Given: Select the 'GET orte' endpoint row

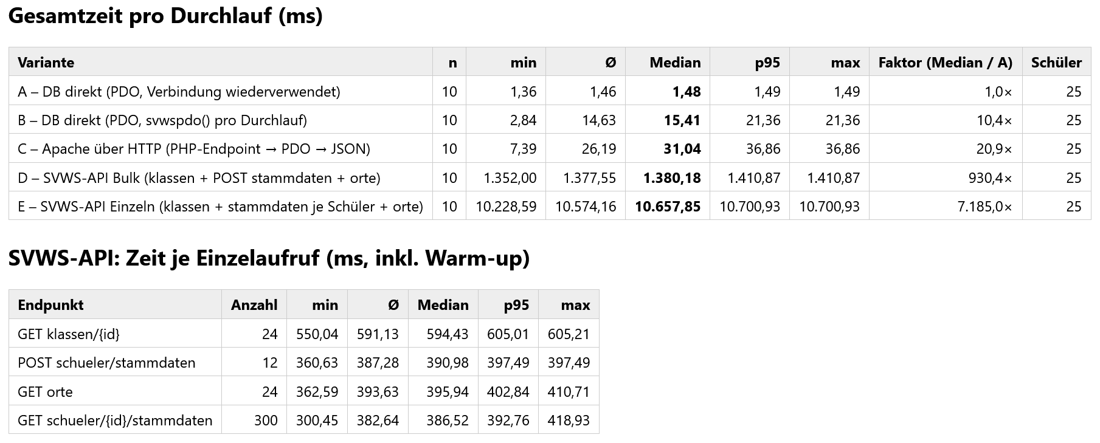Looking at the screenshot, I should [304, 391].
